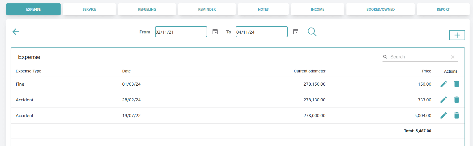Click the From date input field

click(181, 32)
